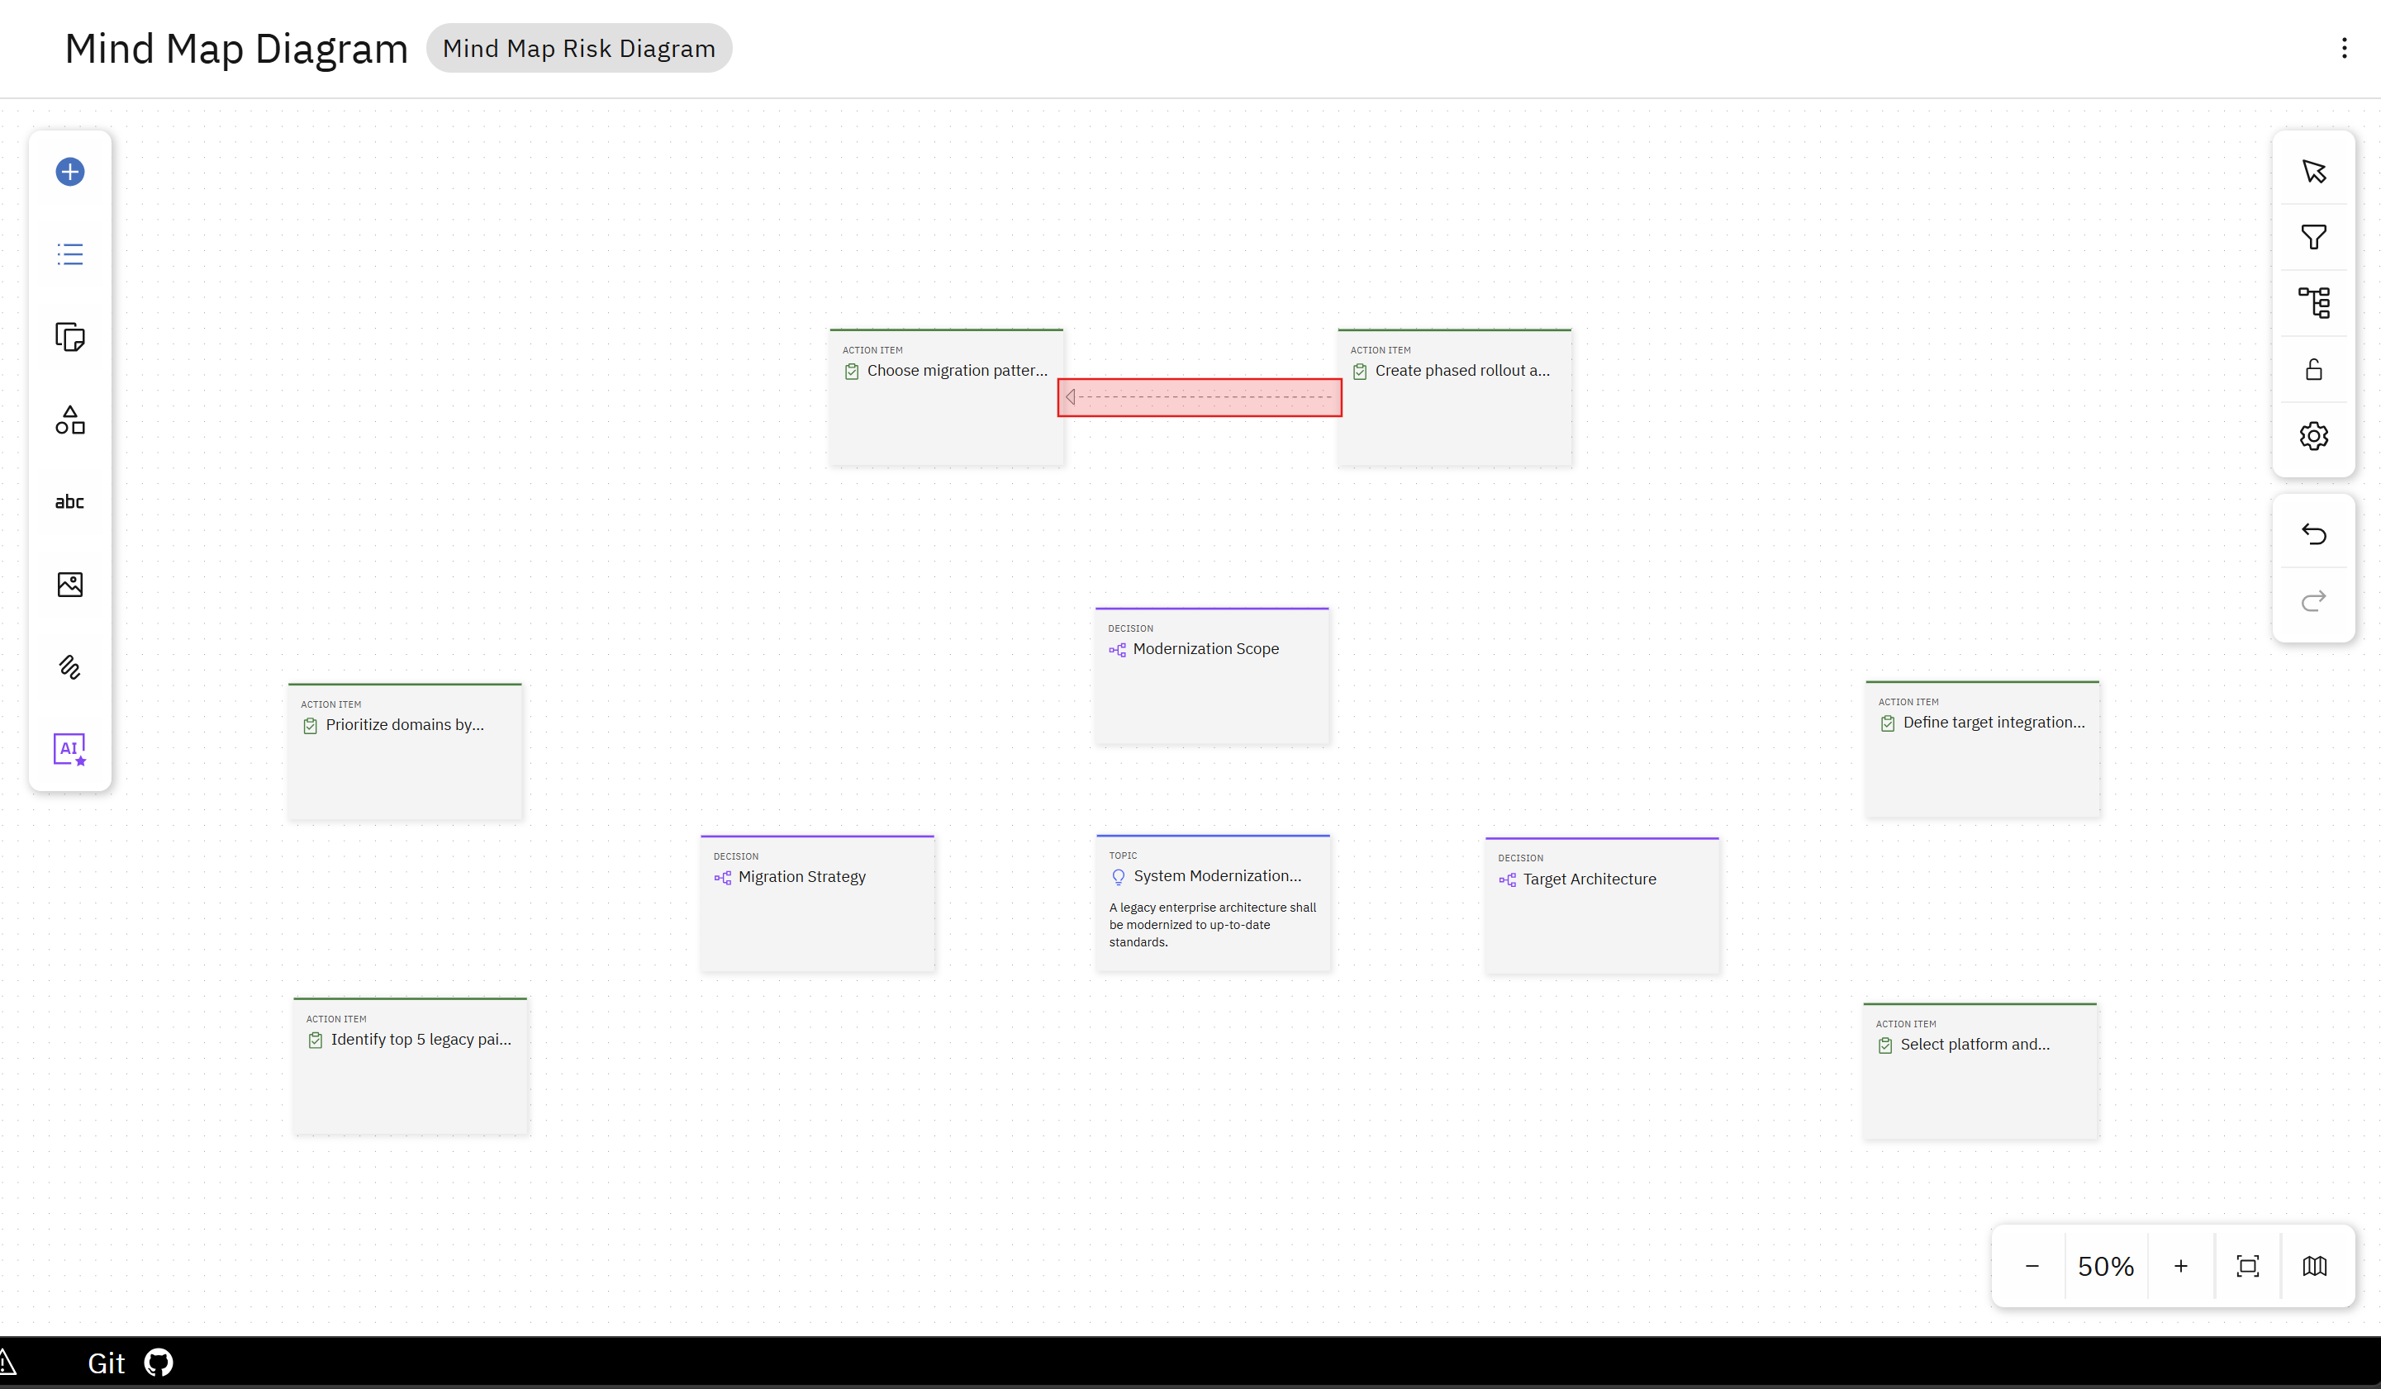
Task: Click the dashed connector between action items
Action: [1200, 397]
